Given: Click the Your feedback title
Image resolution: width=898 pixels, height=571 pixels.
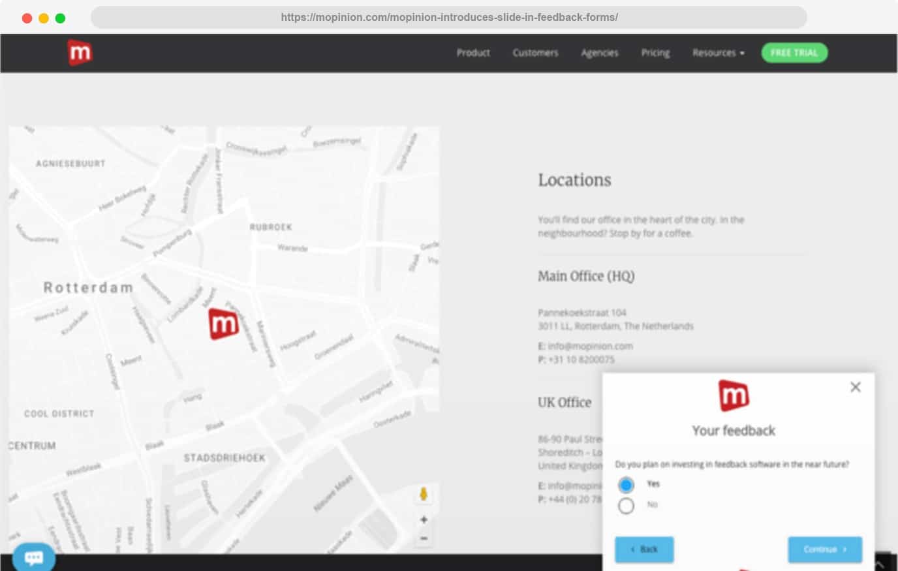Looking at the screenshot, I should tap(734, 431).
